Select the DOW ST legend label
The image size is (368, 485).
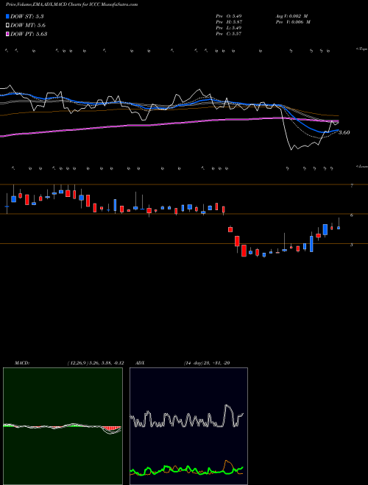[27, 17]
